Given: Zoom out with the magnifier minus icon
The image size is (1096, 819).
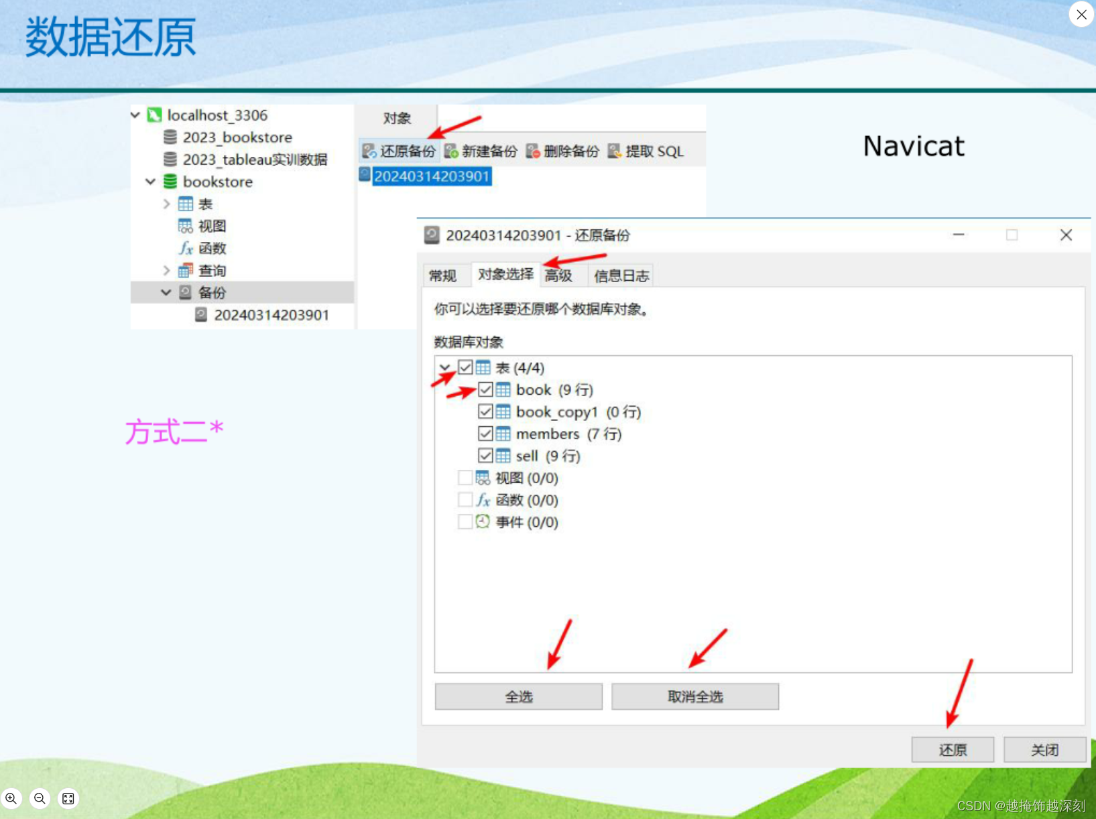Looking at the screenshot, I should click(x=40, y=798).
